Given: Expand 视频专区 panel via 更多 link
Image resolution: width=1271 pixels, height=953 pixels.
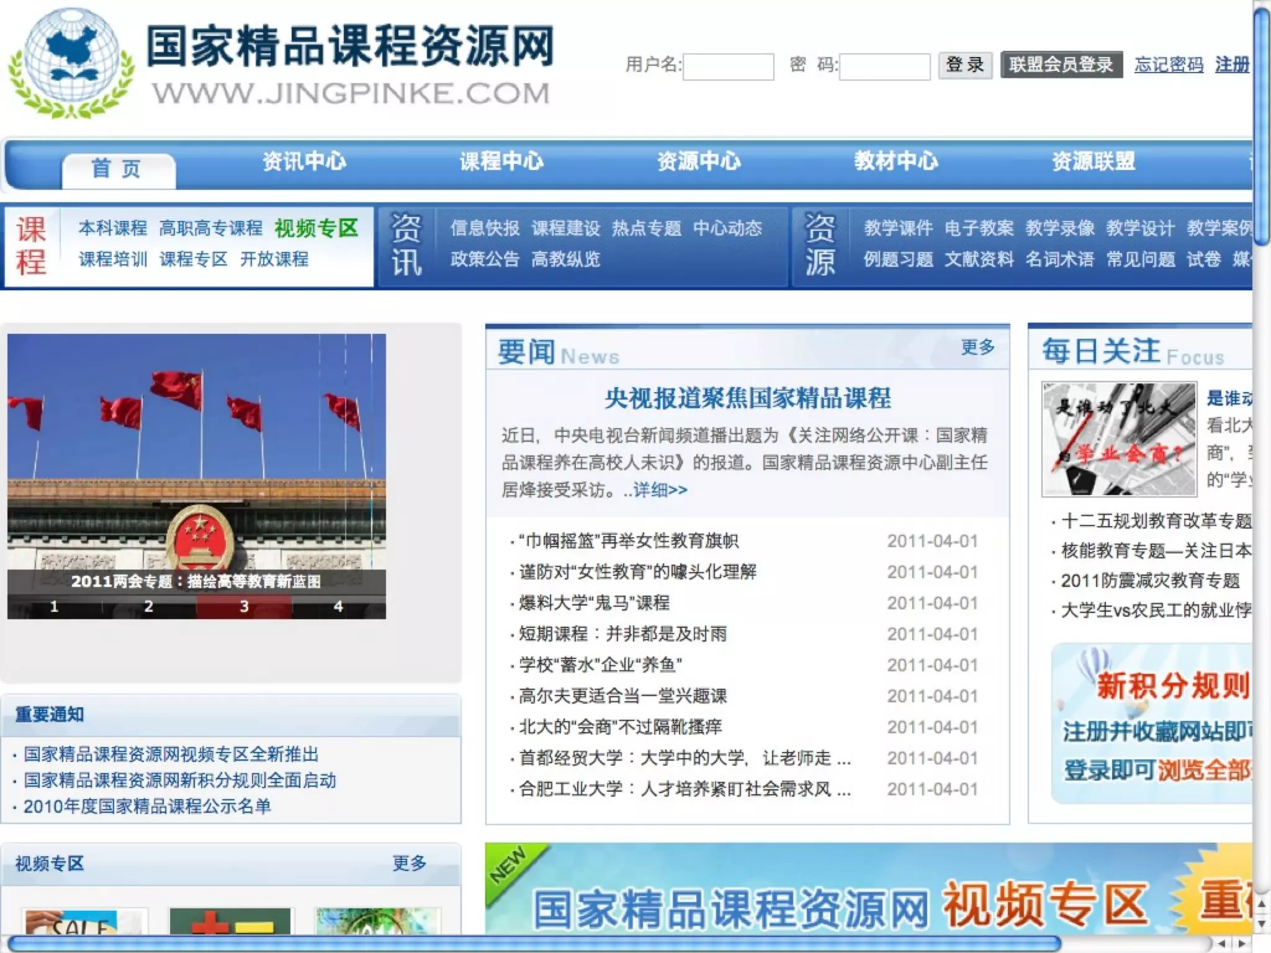Looking at the screenshot, I should (409, 862).
